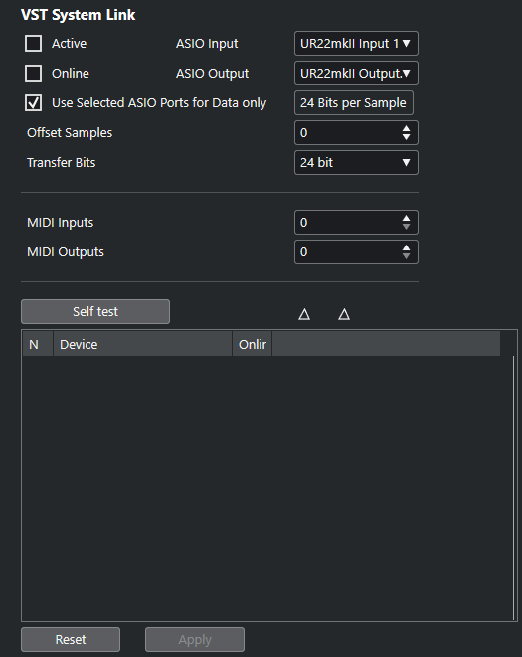Enable the Active checkbox
Viewport: 522px width, 657px height.
(33, 43)
